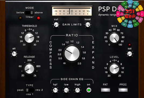The width and height of the screenshot is (144, 98).
Task: Click the gain limits cut knob
Action: coord(56,25)
